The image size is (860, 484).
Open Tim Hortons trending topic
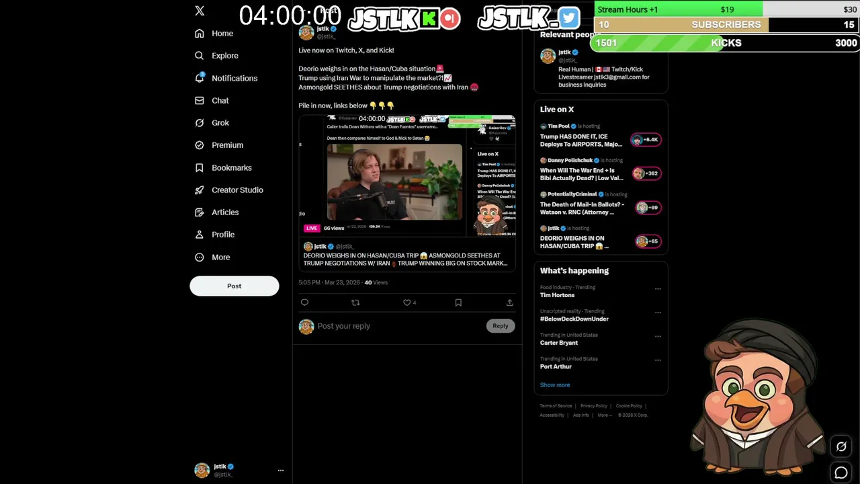(558, 295)
